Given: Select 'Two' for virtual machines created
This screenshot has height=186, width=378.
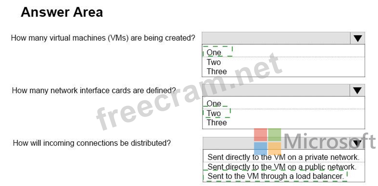Looking at the screenshot, I should coord(214,62).
